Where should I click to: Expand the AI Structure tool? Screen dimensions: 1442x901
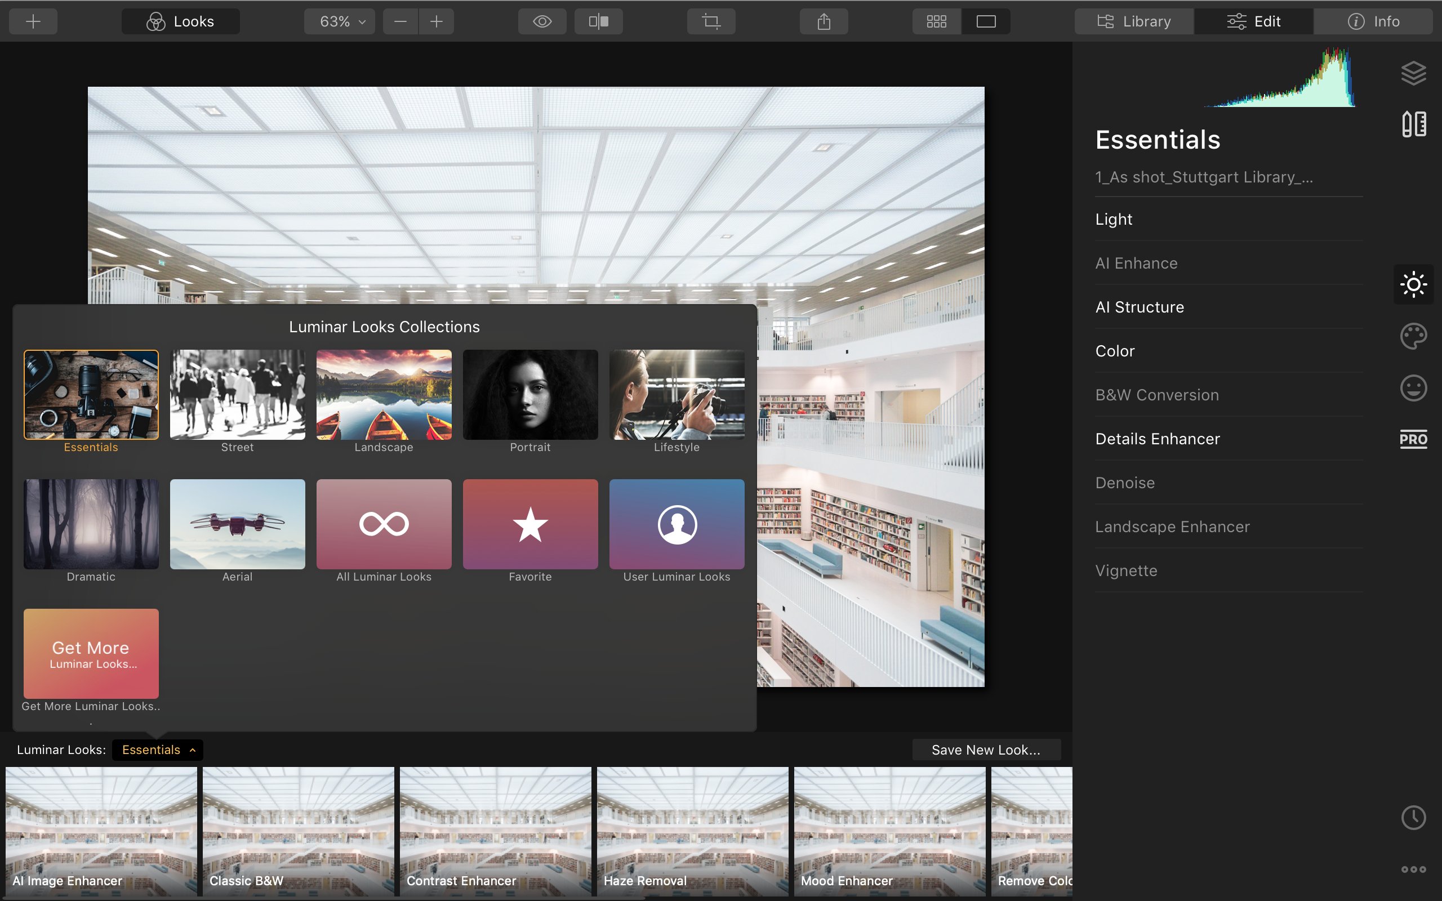pyautogui.click(x=1140, y=307)
